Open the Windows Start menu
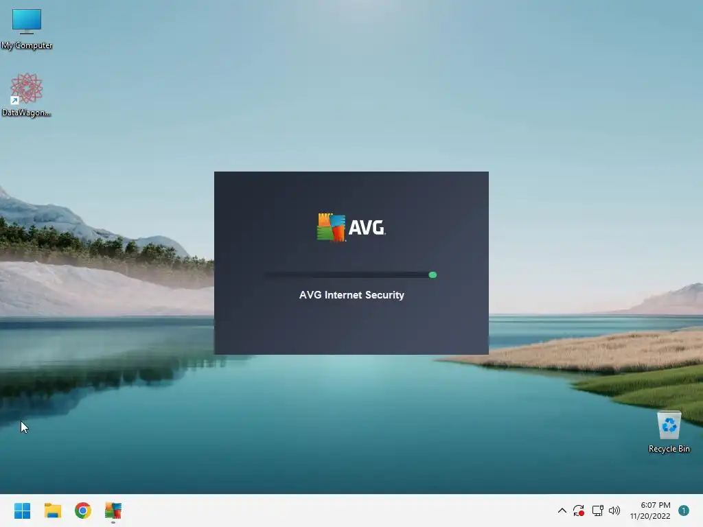The width and height of the screenshot is (703, 527). pos(22,511)
